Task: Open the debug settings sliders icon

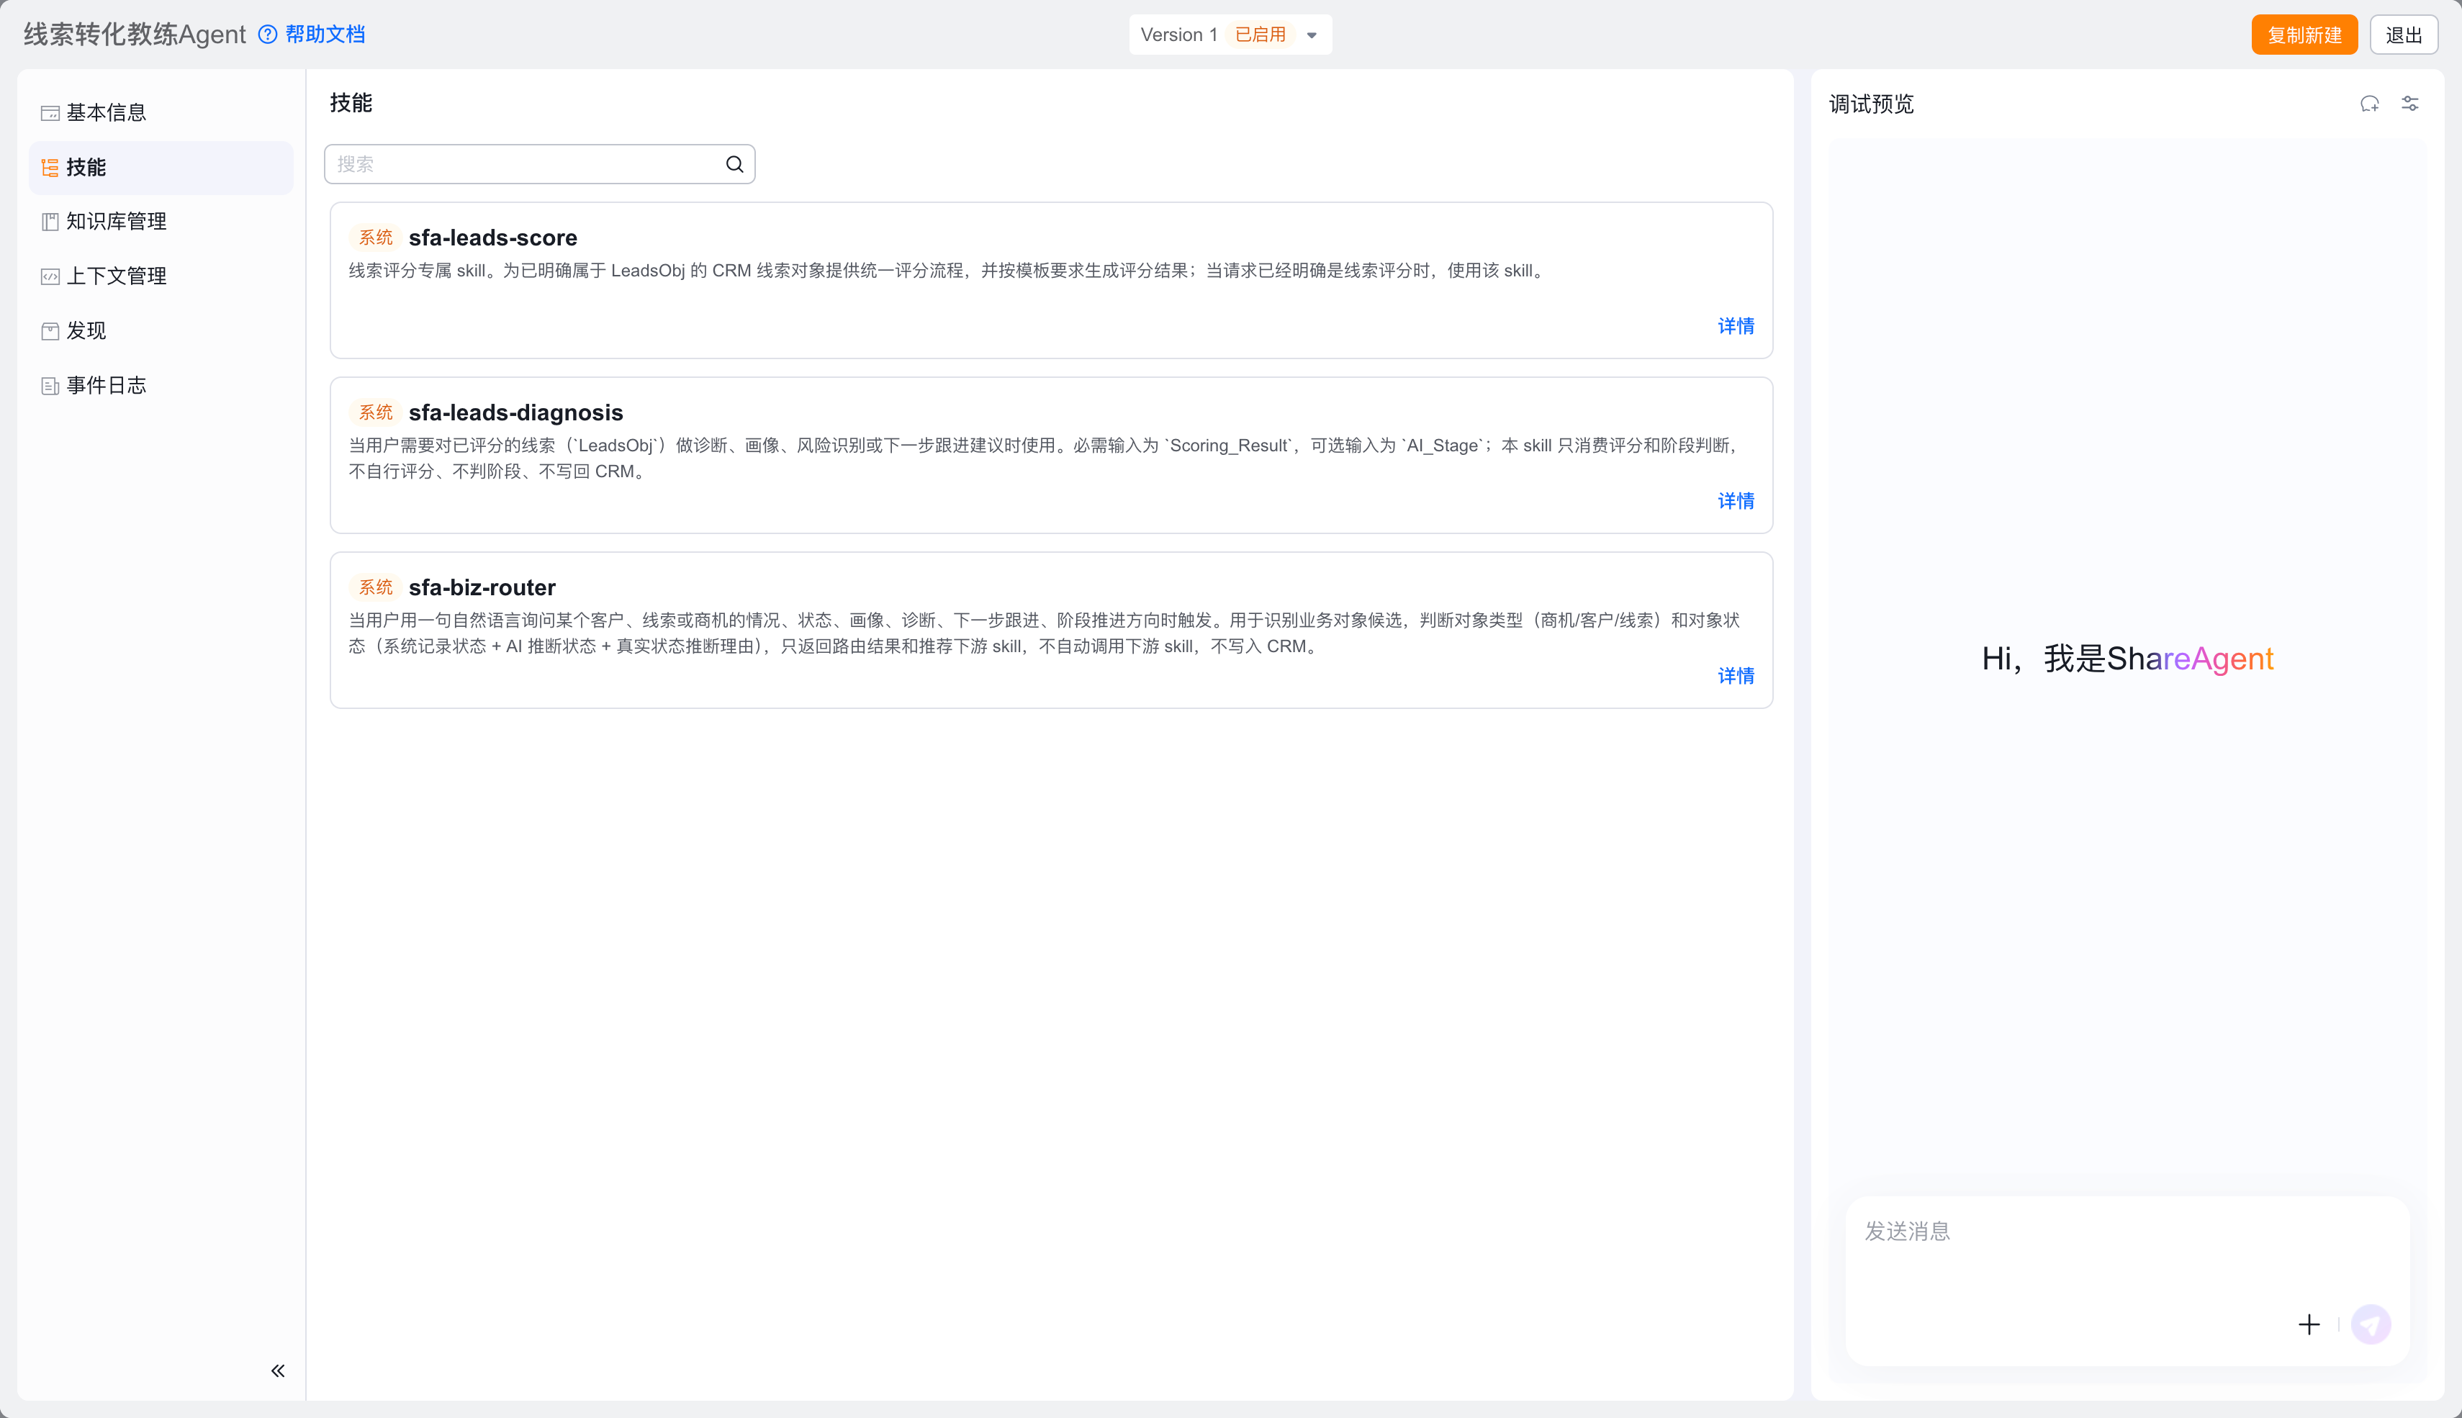Action: click(x=2409, y=104)
